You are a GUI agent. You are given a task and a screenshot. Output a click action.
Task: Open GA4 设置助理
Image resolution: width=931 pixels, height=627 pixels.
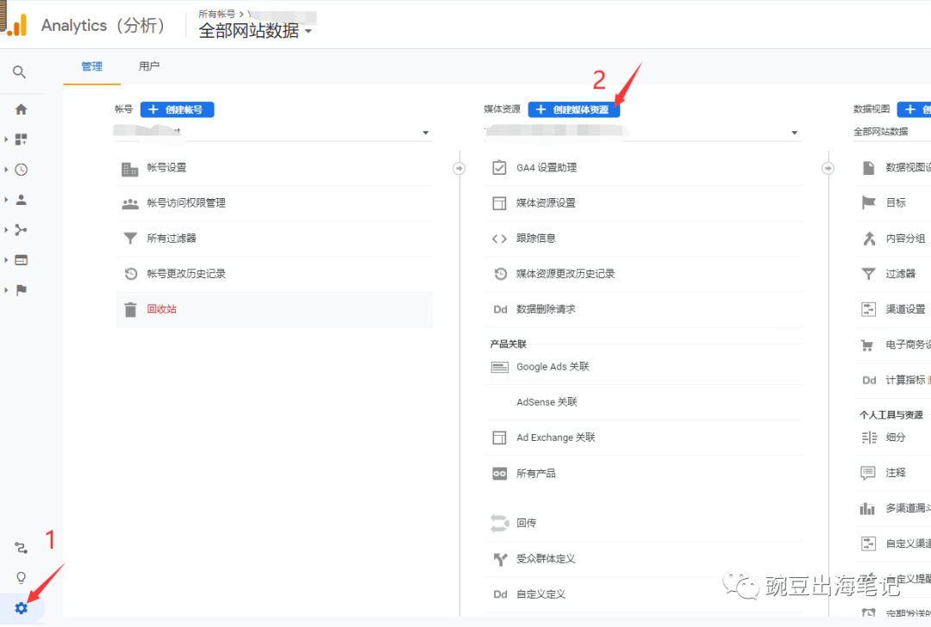pos(547,168)
